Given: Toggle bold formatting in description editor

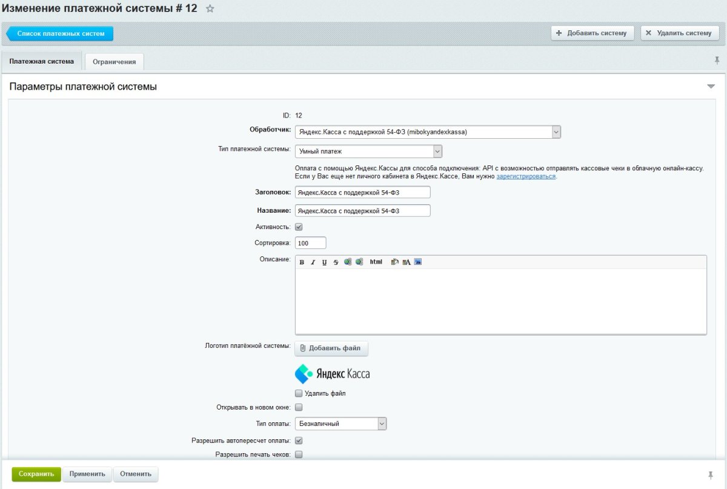Looking at the screenshot, I should click(302, 262).
